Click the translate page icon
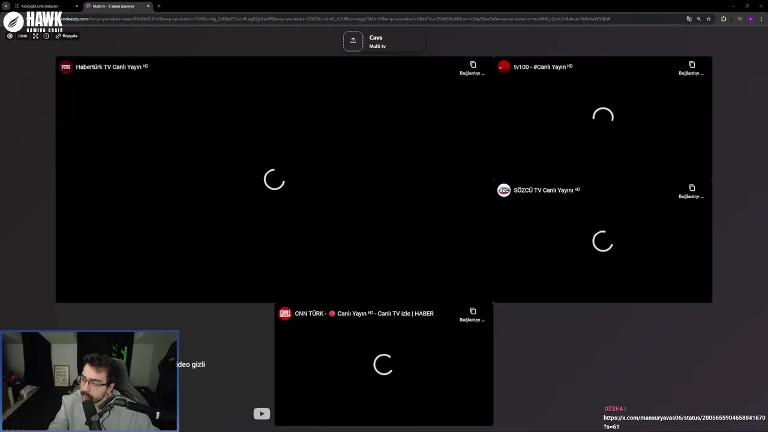Screen dimensions: 768x432 (x=689, y=19)
